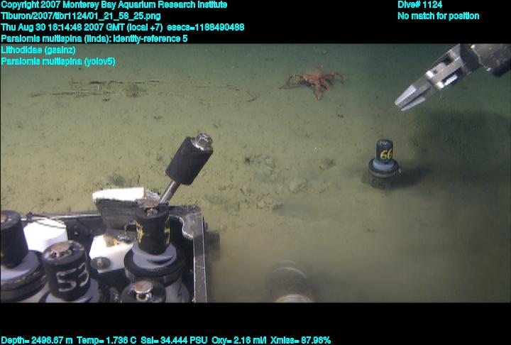
Task: Select the Paralomis multispina identity-reference label
Action: [x=94, y=38]
